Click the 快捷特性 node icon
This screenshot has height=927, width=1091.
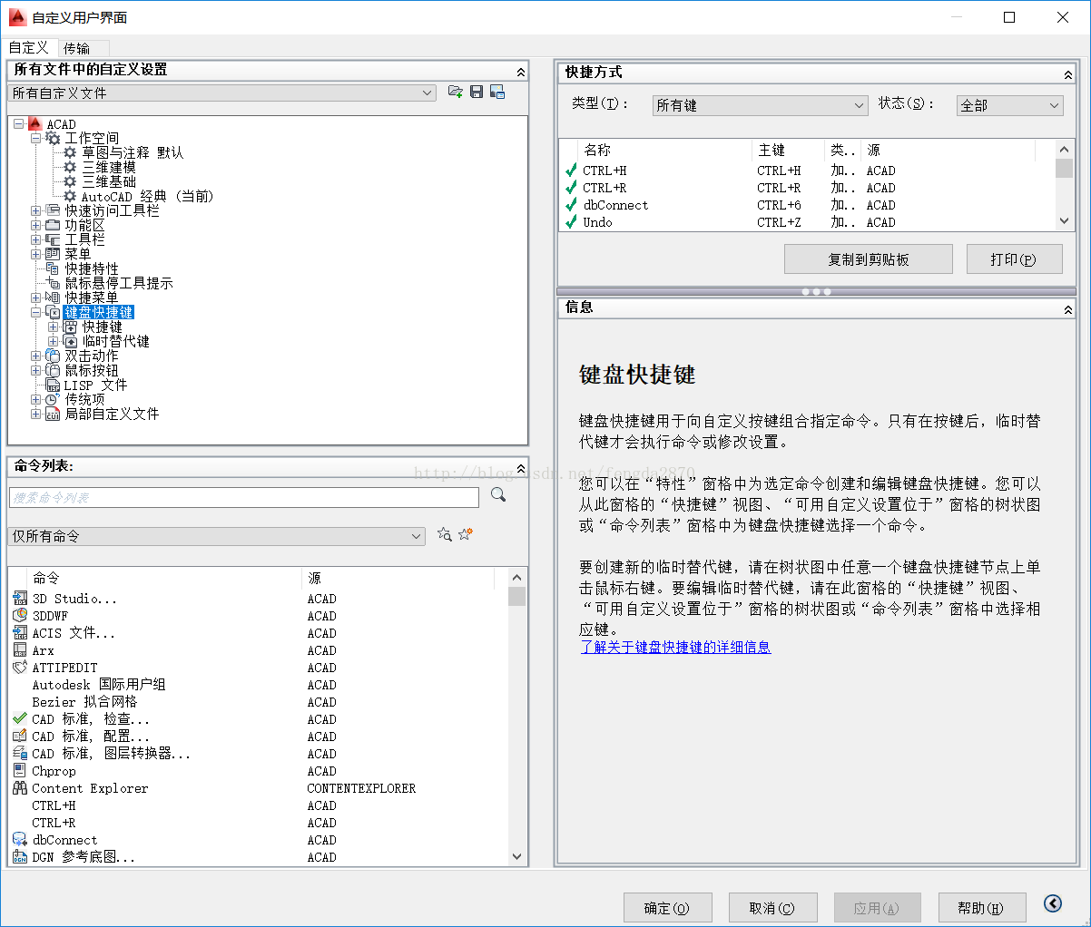click(x=53, y=268)
